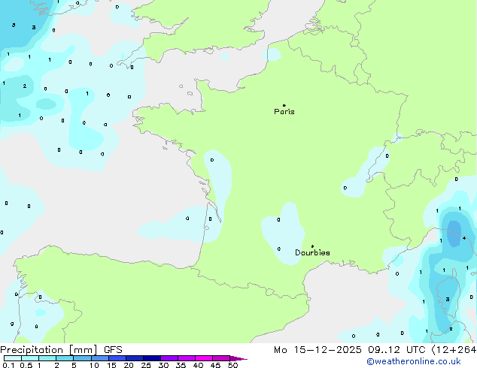Pick the purple arrow swatch above 50
The width and height of the screenshot is (477, 368).
coord(238,358)
